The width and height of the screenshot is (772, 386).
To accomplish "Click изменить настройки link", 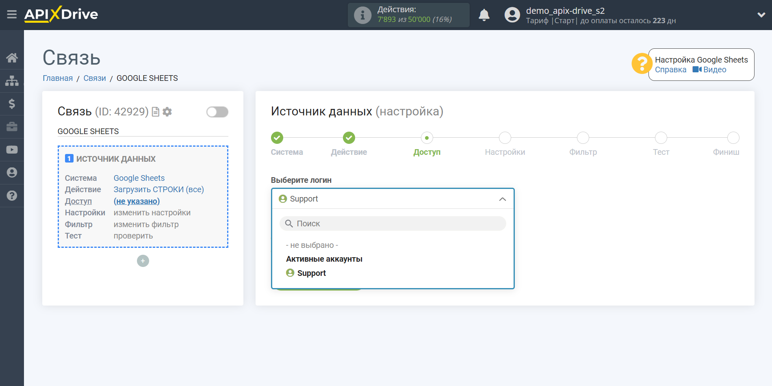I will coord(152,213).
